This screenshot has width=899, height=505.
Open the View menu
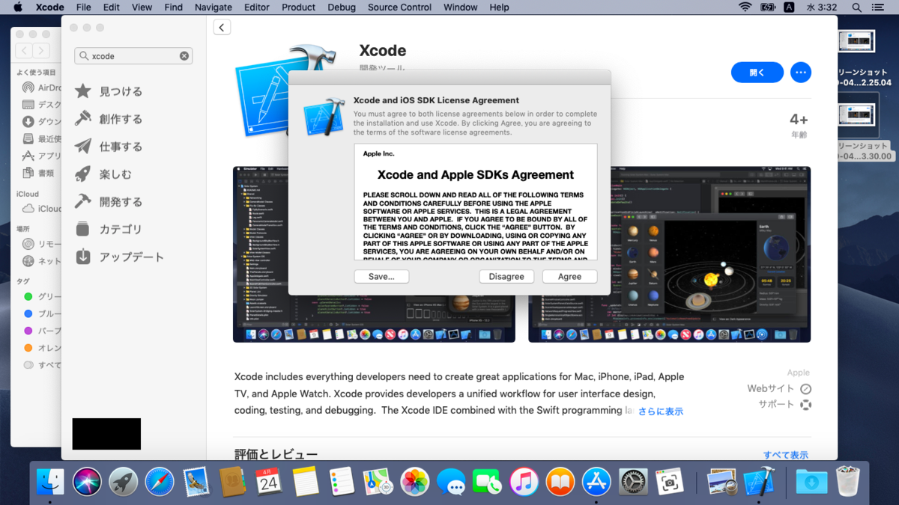tap(142, 7)
